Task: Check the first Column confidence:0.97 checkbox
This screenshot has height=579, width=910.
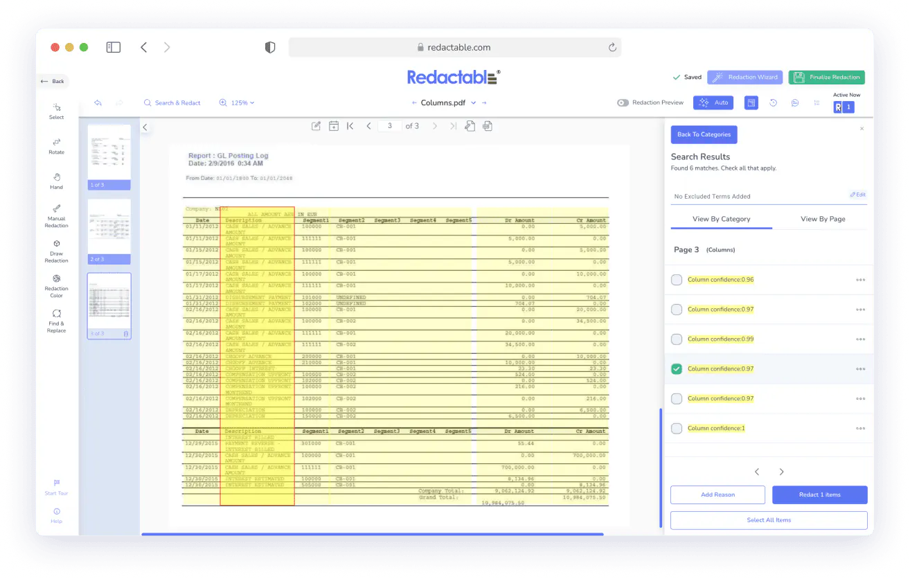Action: pyautogui.click(x=677, y=310)
